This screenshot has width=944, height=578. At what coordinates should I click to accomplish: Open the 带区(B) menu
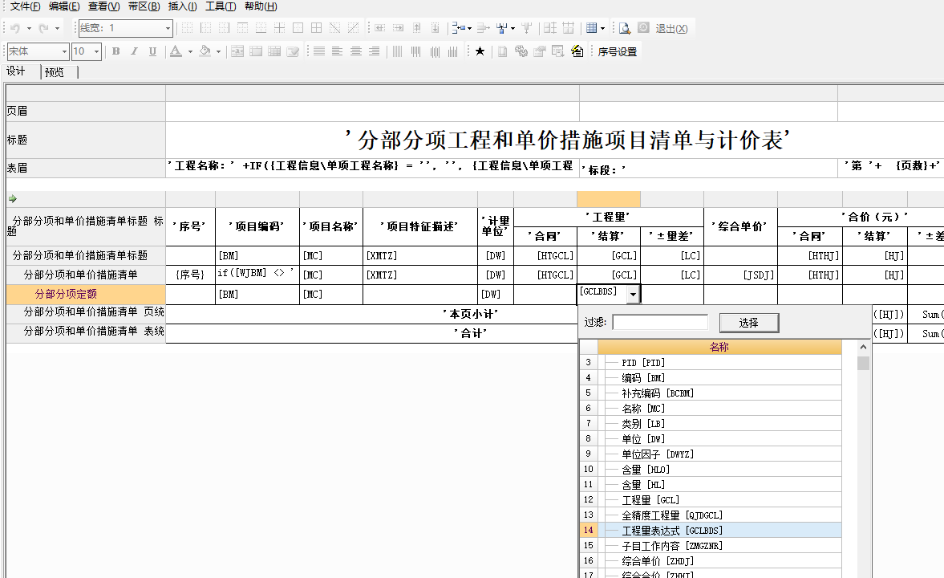[144, 6]
